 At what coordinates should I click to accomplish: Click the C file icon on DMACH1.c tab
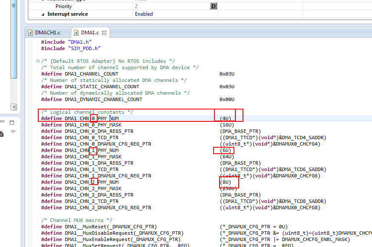(x=31, y=33)
